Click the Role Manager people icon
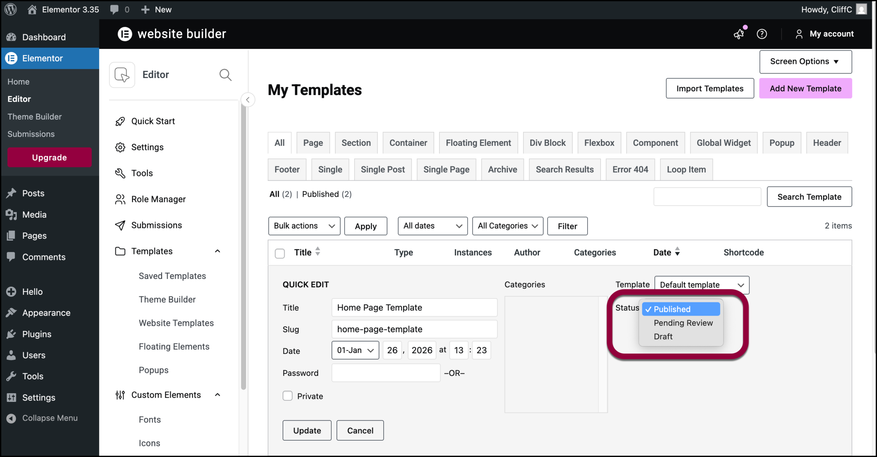The width and height of the screenshot is (877, 457). tap(120, 199)
